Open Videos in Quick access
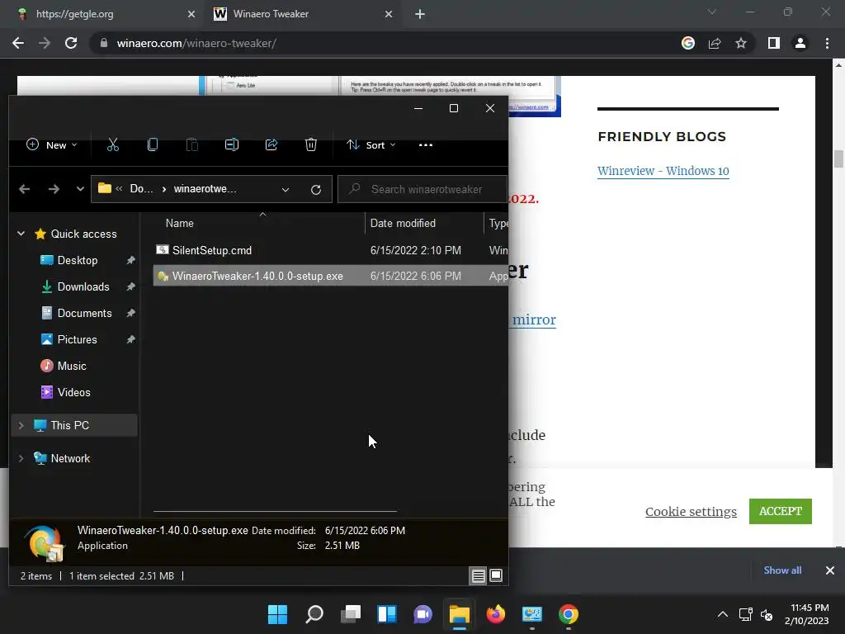 (x=73, y=392)
